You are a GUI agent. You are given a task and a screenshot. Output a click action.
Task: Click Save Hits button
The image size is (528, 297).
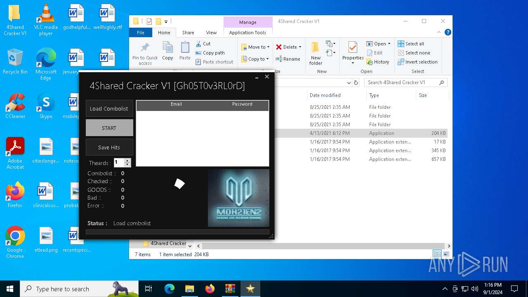pyautogui.click(x=109, y=147)
